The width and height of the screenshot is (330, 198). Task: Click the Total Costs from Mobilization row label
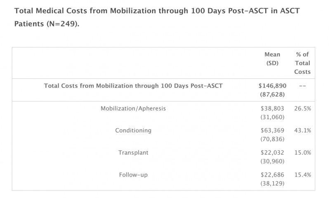[133, 86]
